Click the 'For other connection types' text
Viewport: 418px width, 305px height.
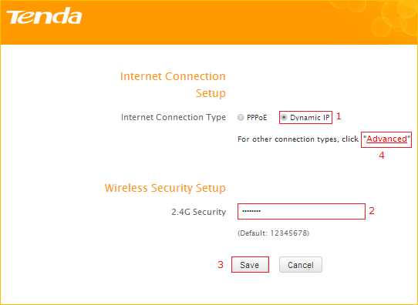pos(298,139)
